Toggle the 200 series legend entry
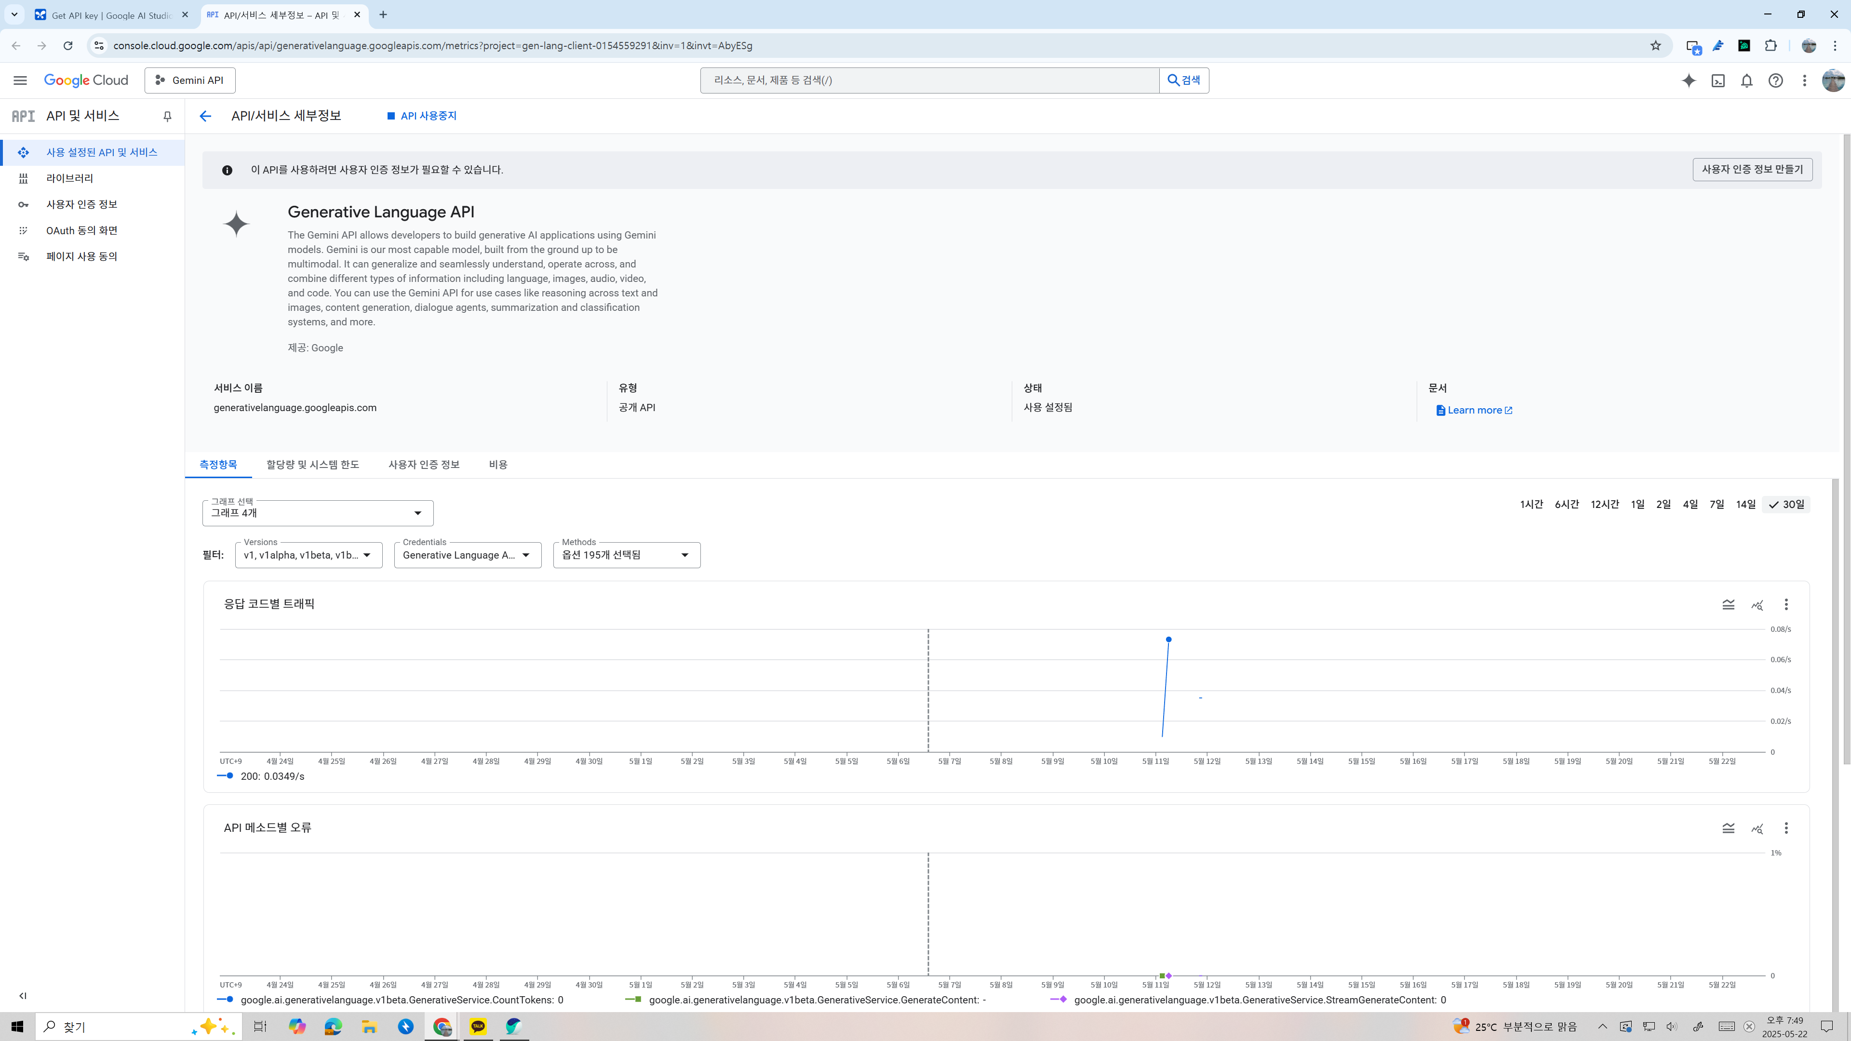 point(261,776)
